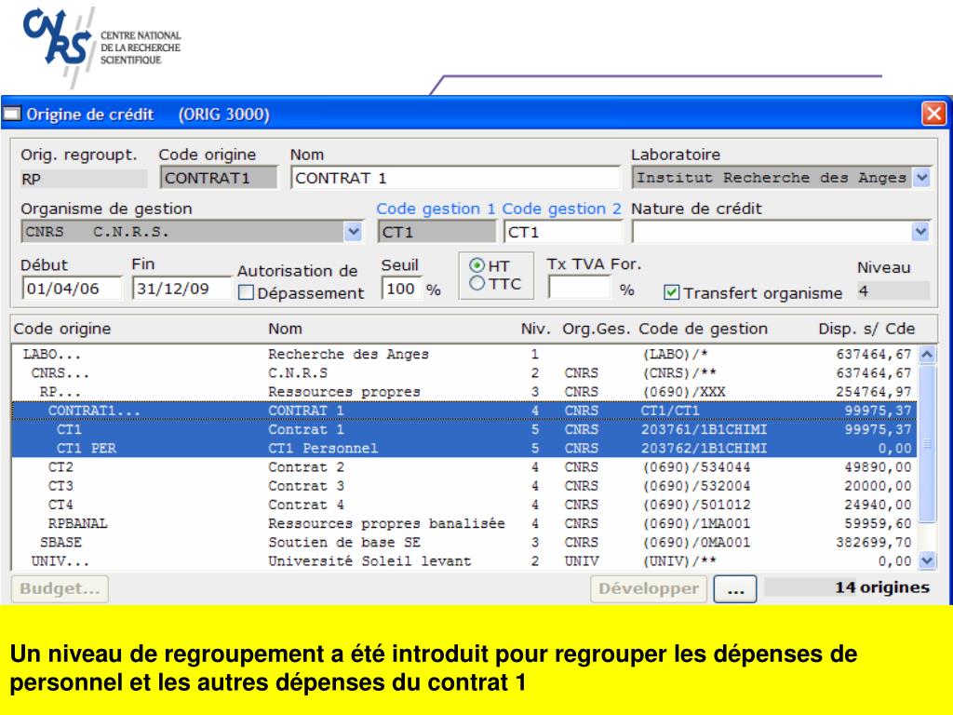The height and width of the screenshot is (715, 953).
Task: Select the CT1 Contrat 1 row
Action: tap(464, 429)
